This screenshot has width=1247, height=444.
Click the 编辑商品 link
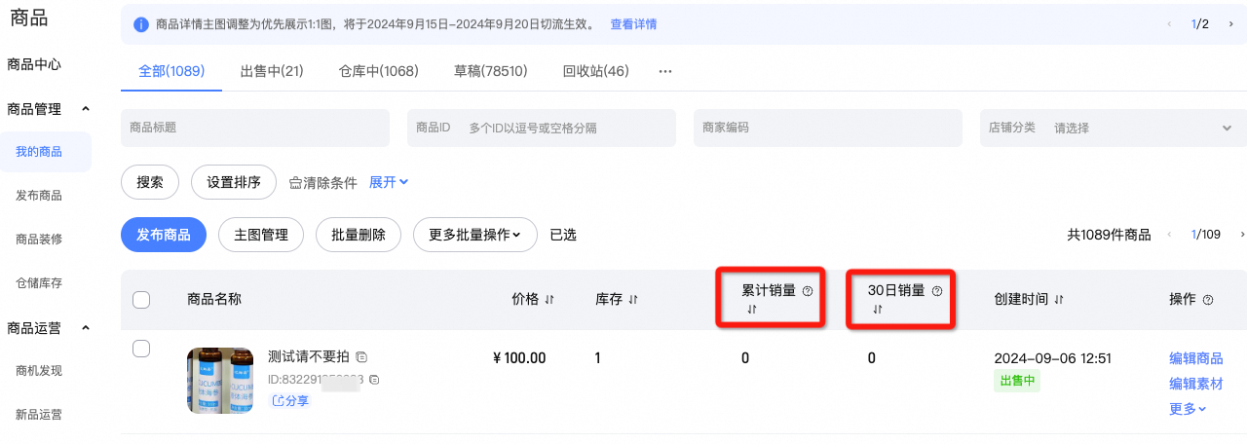click(1196, 358)
